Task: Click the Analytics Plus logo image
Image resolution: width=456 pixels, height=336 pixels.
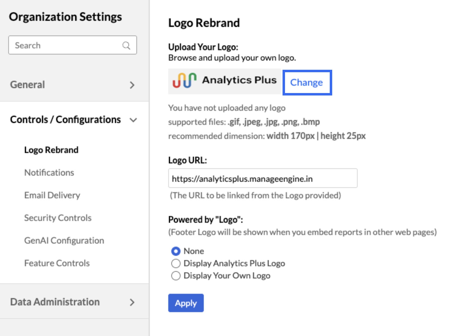Action: coord(224,81)
